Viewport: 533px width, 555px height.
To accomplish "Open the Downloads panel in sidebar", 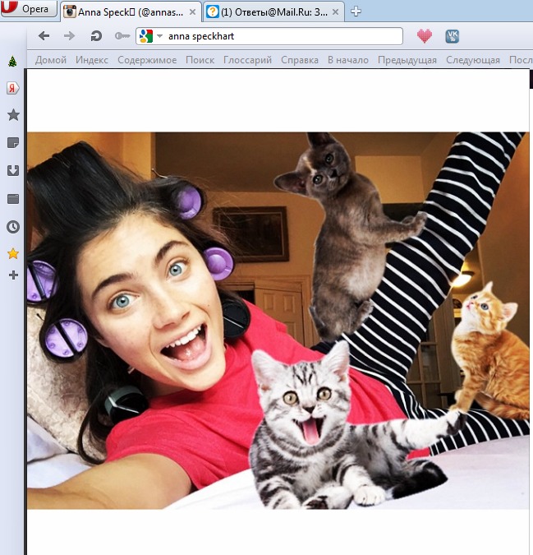I will pyautogui.click(x=12, y=171).
